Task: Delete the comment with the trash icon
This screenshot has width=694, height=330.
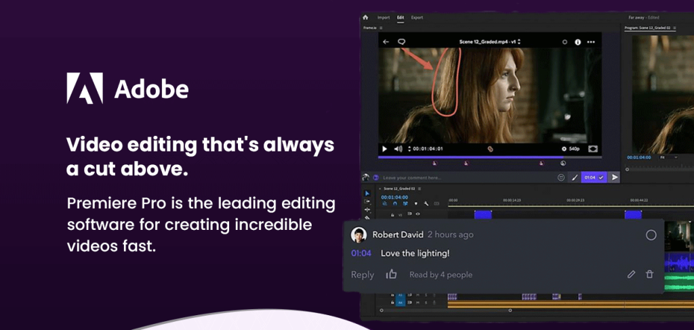Action: tap(650, 275)
